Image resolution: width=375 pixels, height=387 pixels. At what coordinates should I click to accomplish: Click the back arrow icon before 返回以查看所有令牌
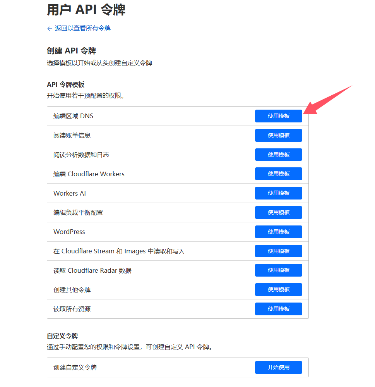(50, 28)
